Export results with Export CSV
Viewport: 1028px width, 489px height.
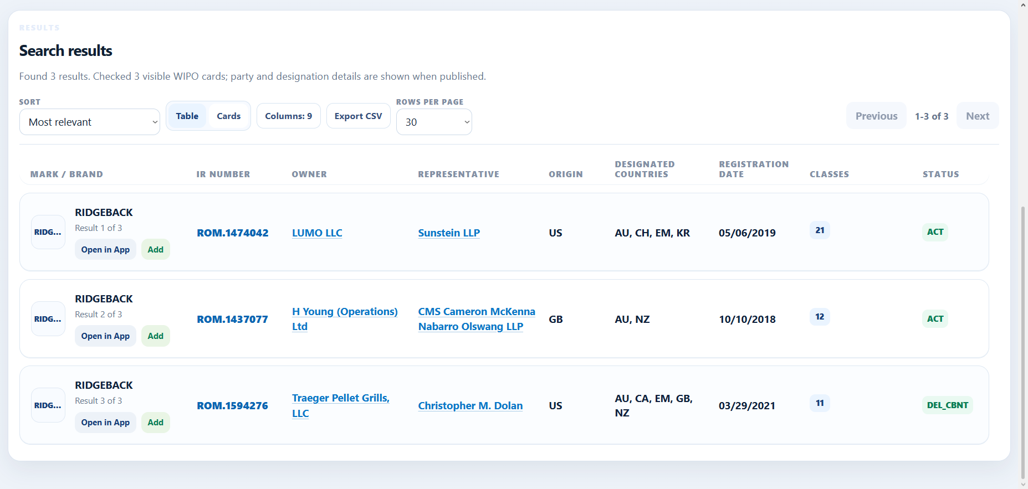[359, 116]
